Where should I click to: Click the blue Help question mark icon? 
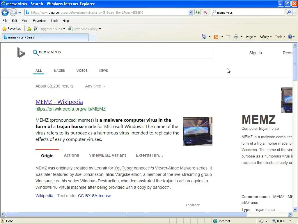click(290, 37)
